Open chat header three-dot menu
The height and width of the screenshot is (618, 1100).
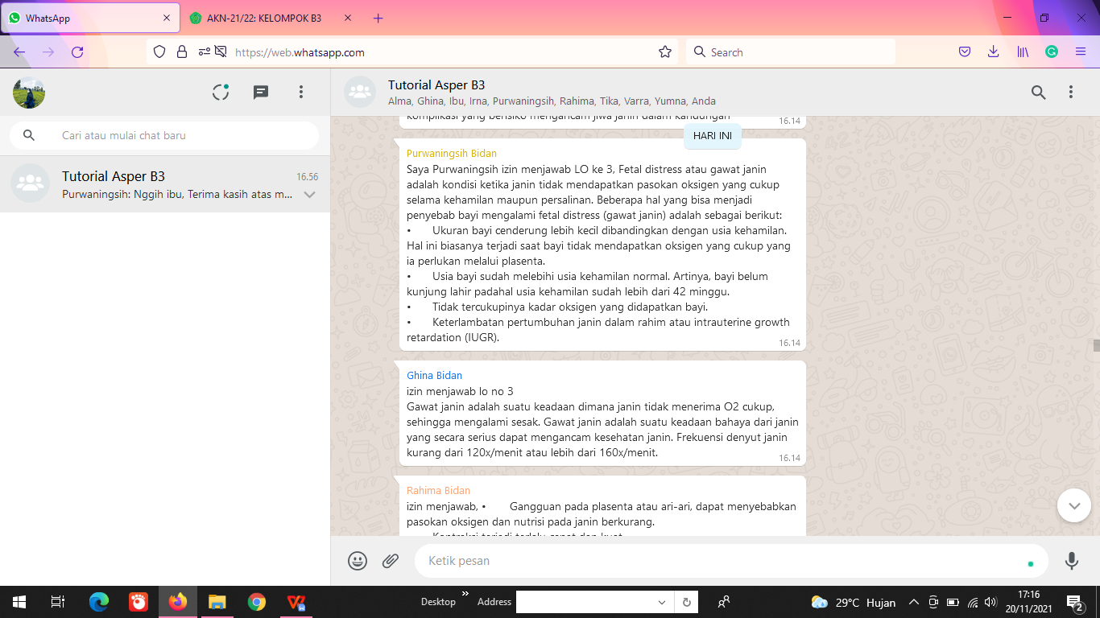point(1071,93)
